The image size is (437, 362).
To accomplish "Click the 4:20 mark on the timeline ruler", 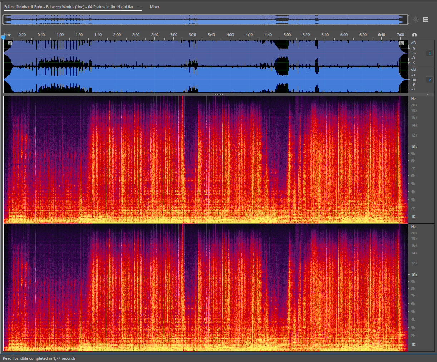I will [249, 35].
